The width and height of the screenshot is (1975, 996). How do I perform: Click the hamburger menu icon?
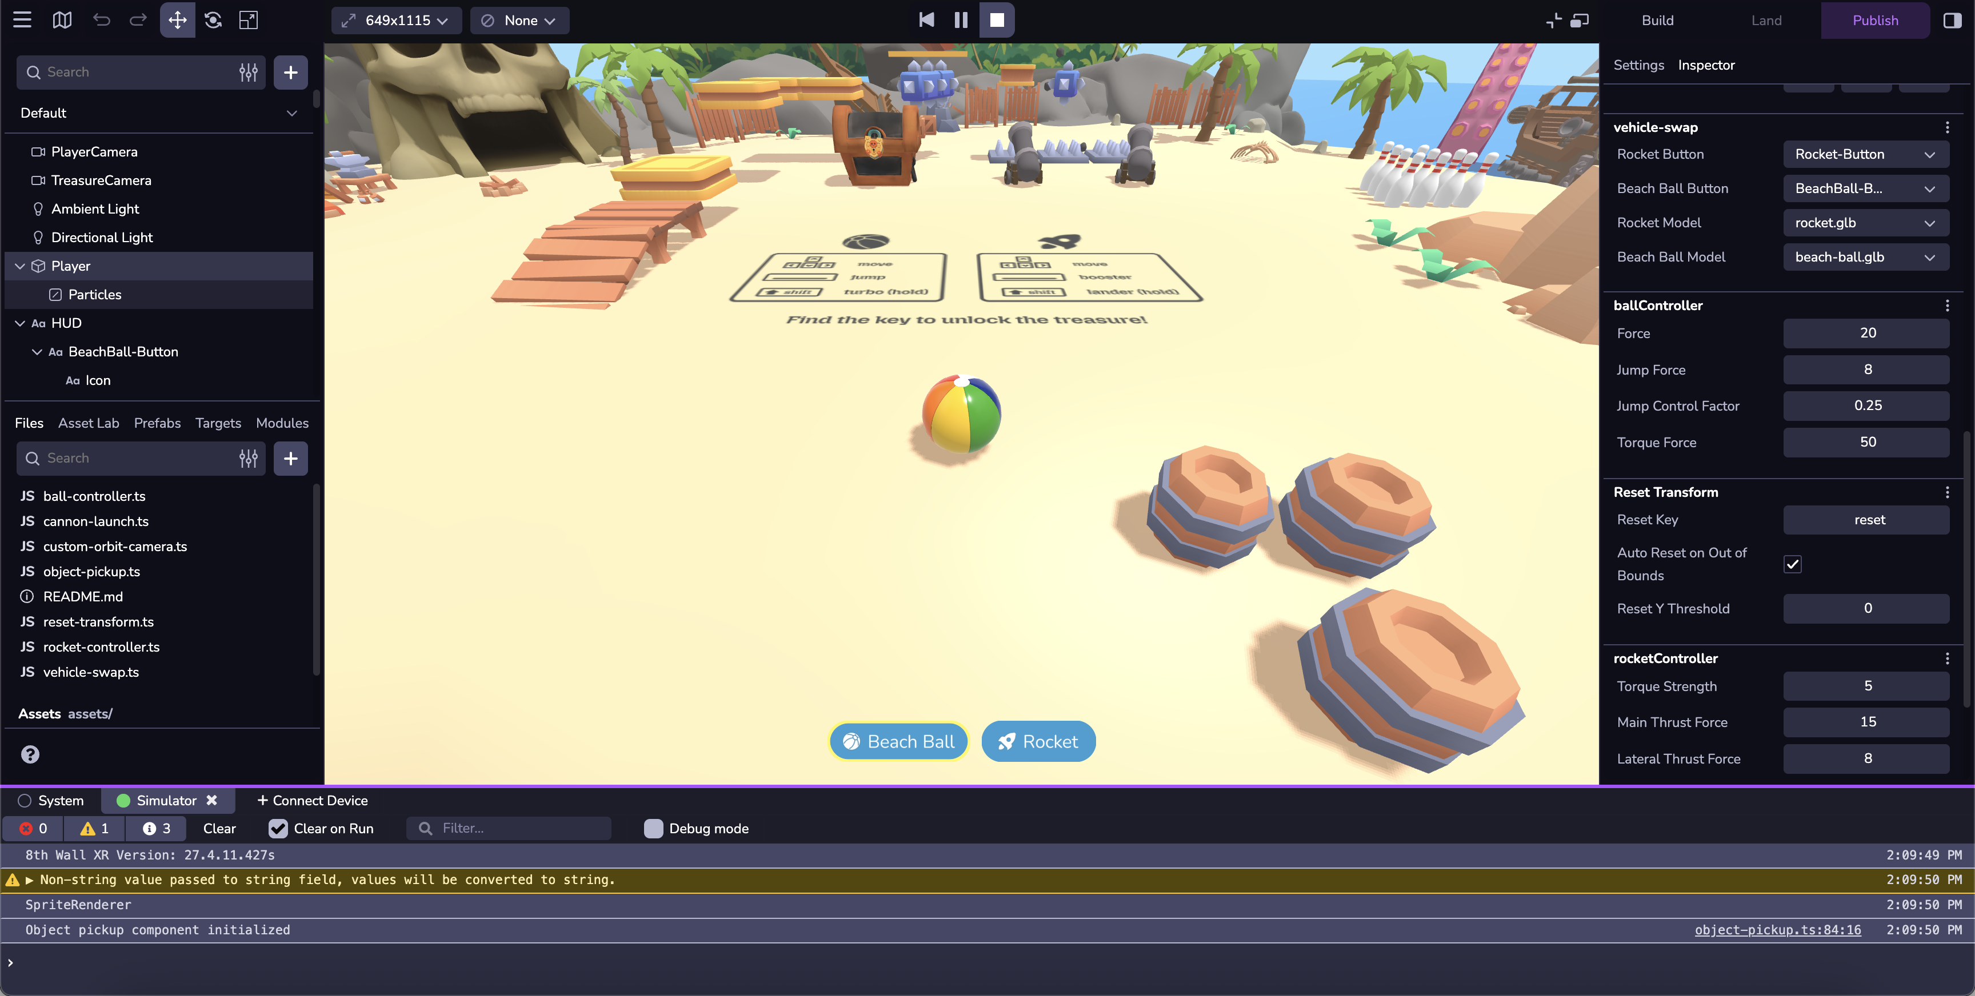point(22,20)
